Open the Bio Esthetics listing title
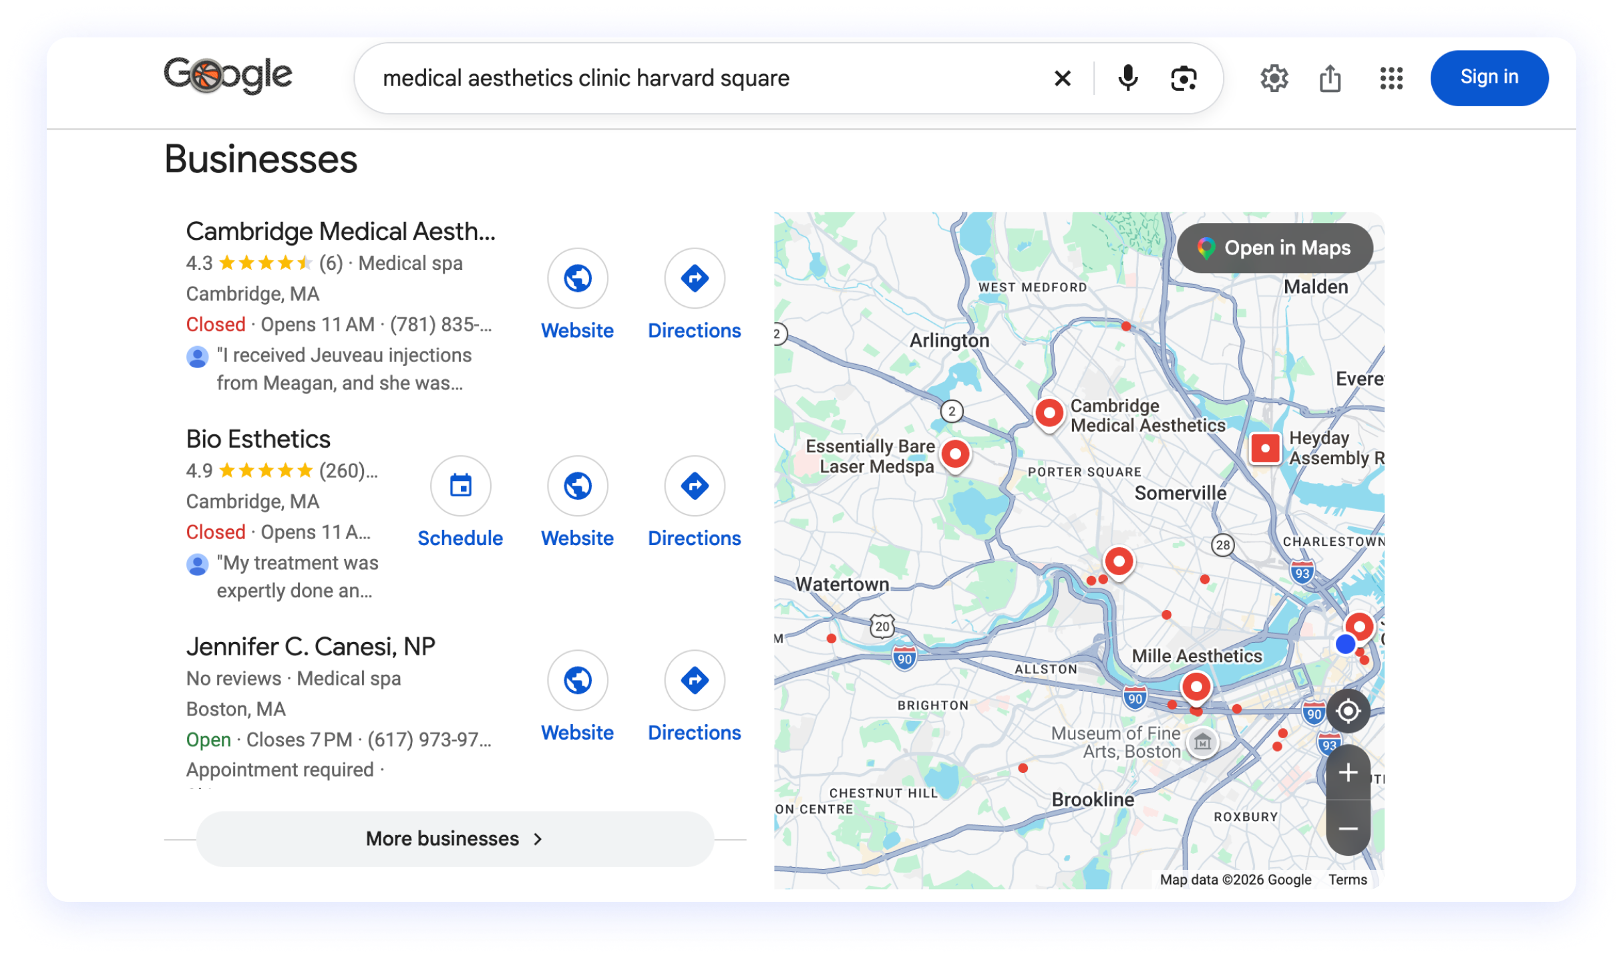The width and height of the screenshot is (1623, 958). [x=258, y=439]
